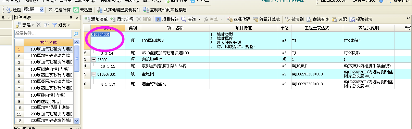
Task: Click 添加定额 to add a quota
Action: coord(122,19)
